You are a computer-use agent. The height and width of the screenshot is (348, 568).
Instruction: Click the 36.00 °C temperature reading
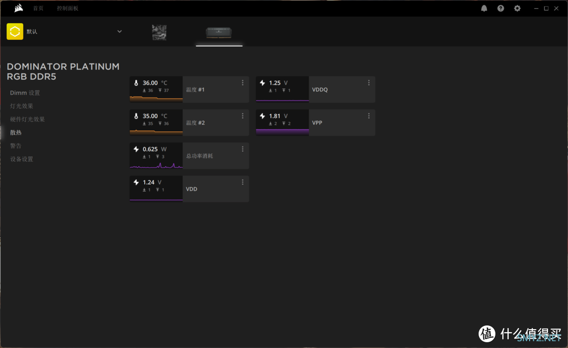click(155, 83)
